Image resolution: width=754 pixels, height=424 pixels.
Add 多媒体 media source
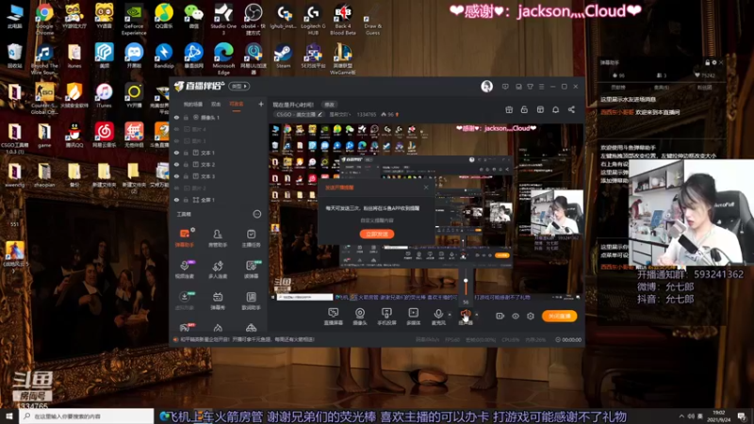(414, 317)
